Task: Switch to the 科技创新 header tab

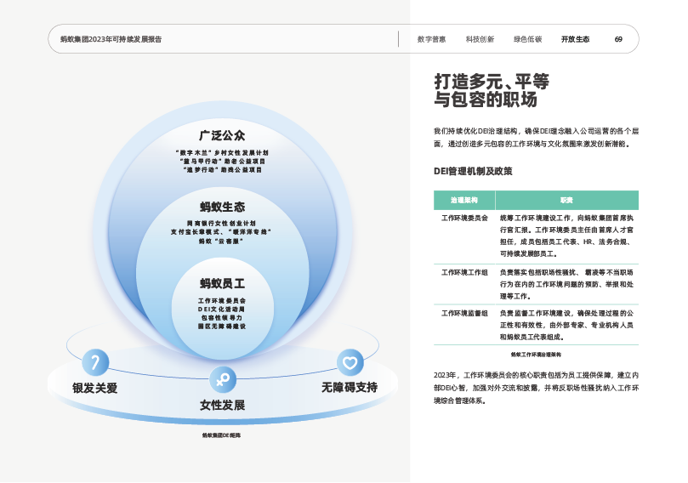Action: 480,39
